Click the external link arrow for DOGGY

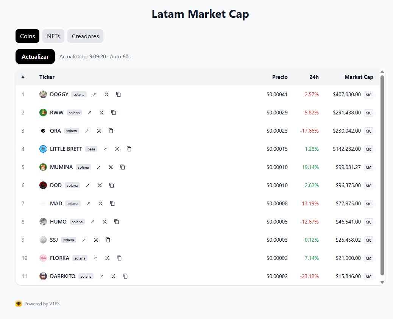[94, 94]
